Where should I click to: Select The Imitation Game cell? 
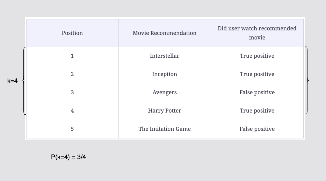(x=165, y=129)
